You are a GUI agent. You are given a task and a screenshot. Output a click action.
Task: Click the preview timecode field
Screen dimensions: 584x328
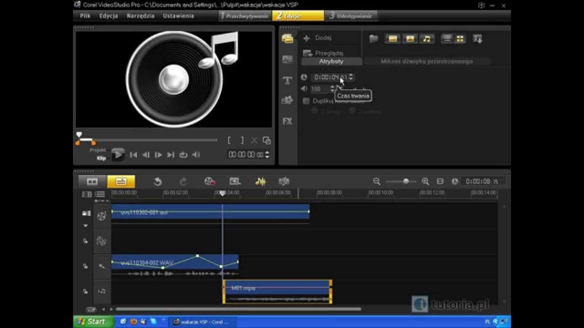coord(246,155)
